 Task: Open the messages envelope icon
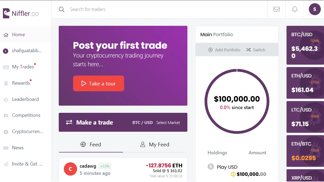tap(276, 9)
